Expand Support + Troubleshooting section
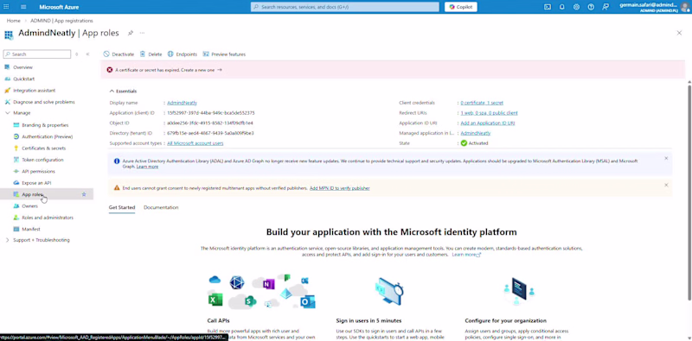 (8, 240)
